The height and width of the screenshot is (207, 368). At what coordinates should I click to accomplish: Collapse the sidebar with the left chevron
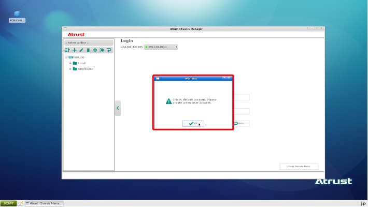pyautogui.click(x=118, y=108)
